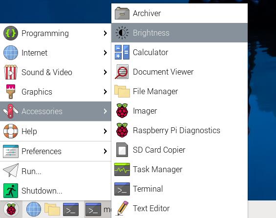
Task: Open SD Card Copier icon
Action: (x=122, y=150)
